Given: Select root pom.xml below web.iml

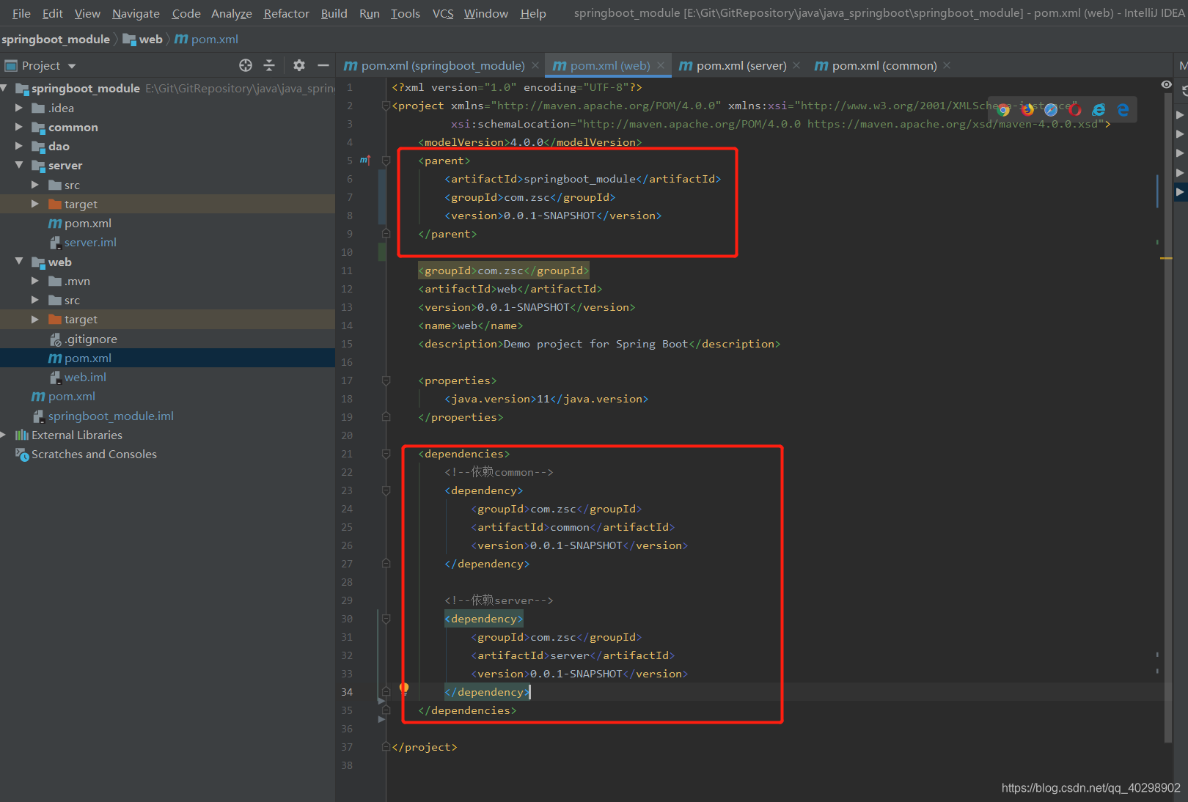Looking at the screenshot, I should click(72, 396).
